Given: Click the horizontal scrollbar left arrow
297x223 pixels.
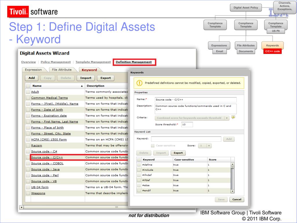Looking at the screenshot, I should (x=21, y=207).
